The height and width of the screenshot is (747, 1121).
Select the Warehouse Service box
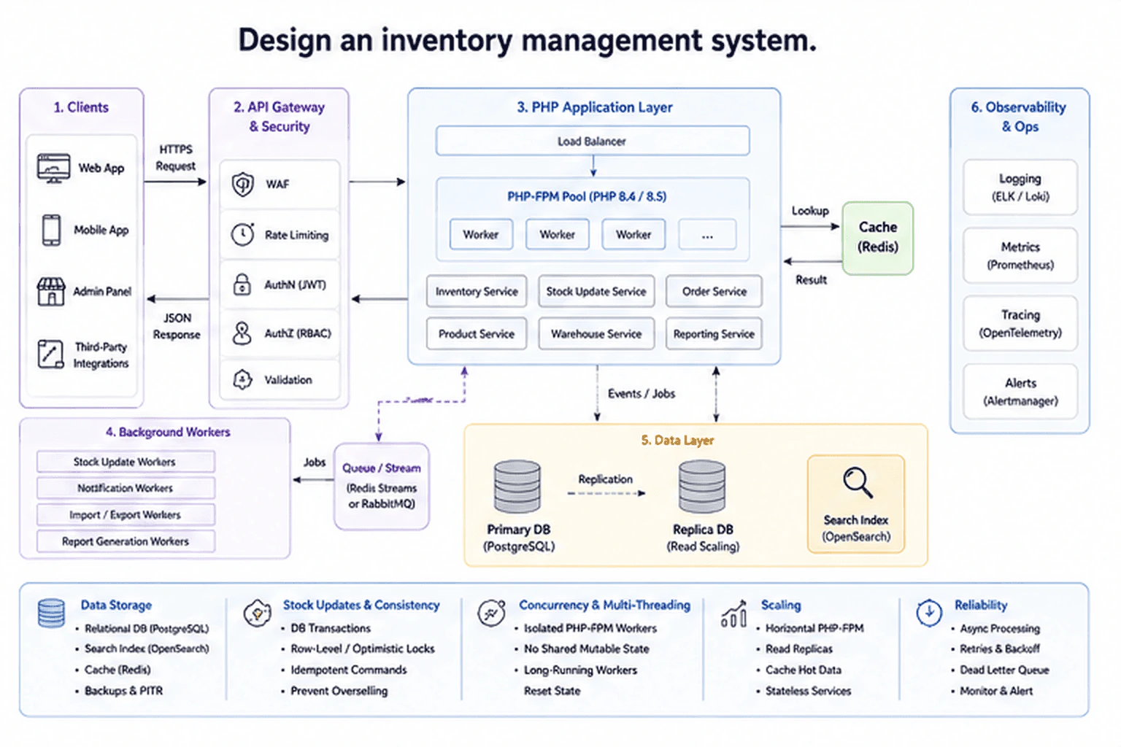click(x=596, y=333)
